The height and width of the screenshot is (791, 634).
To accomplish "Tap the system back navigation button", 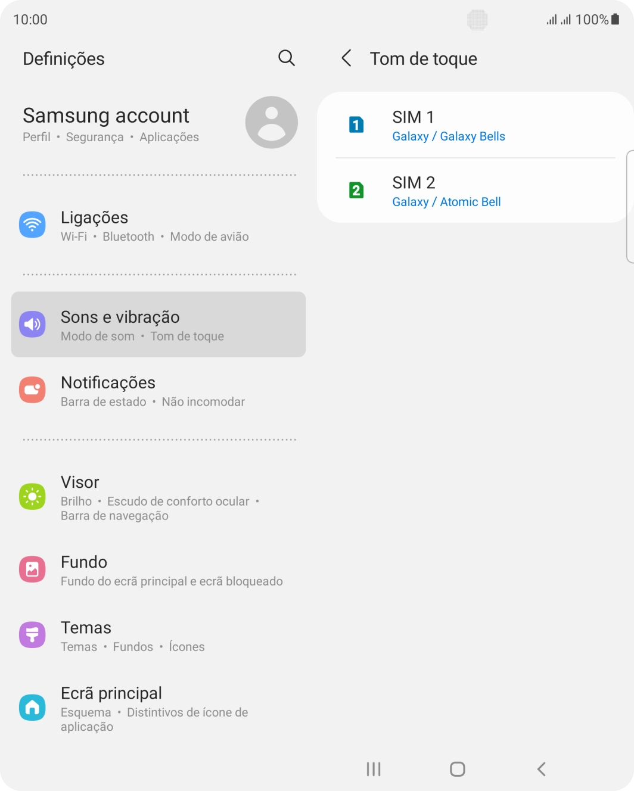I will [541, 769].
